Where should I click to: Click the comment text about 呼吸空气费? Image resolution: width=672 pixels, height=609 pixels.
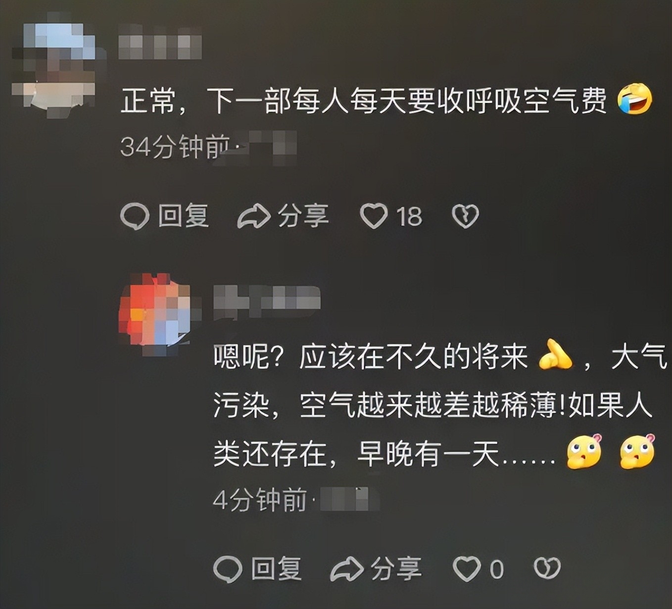pos(364,101)
